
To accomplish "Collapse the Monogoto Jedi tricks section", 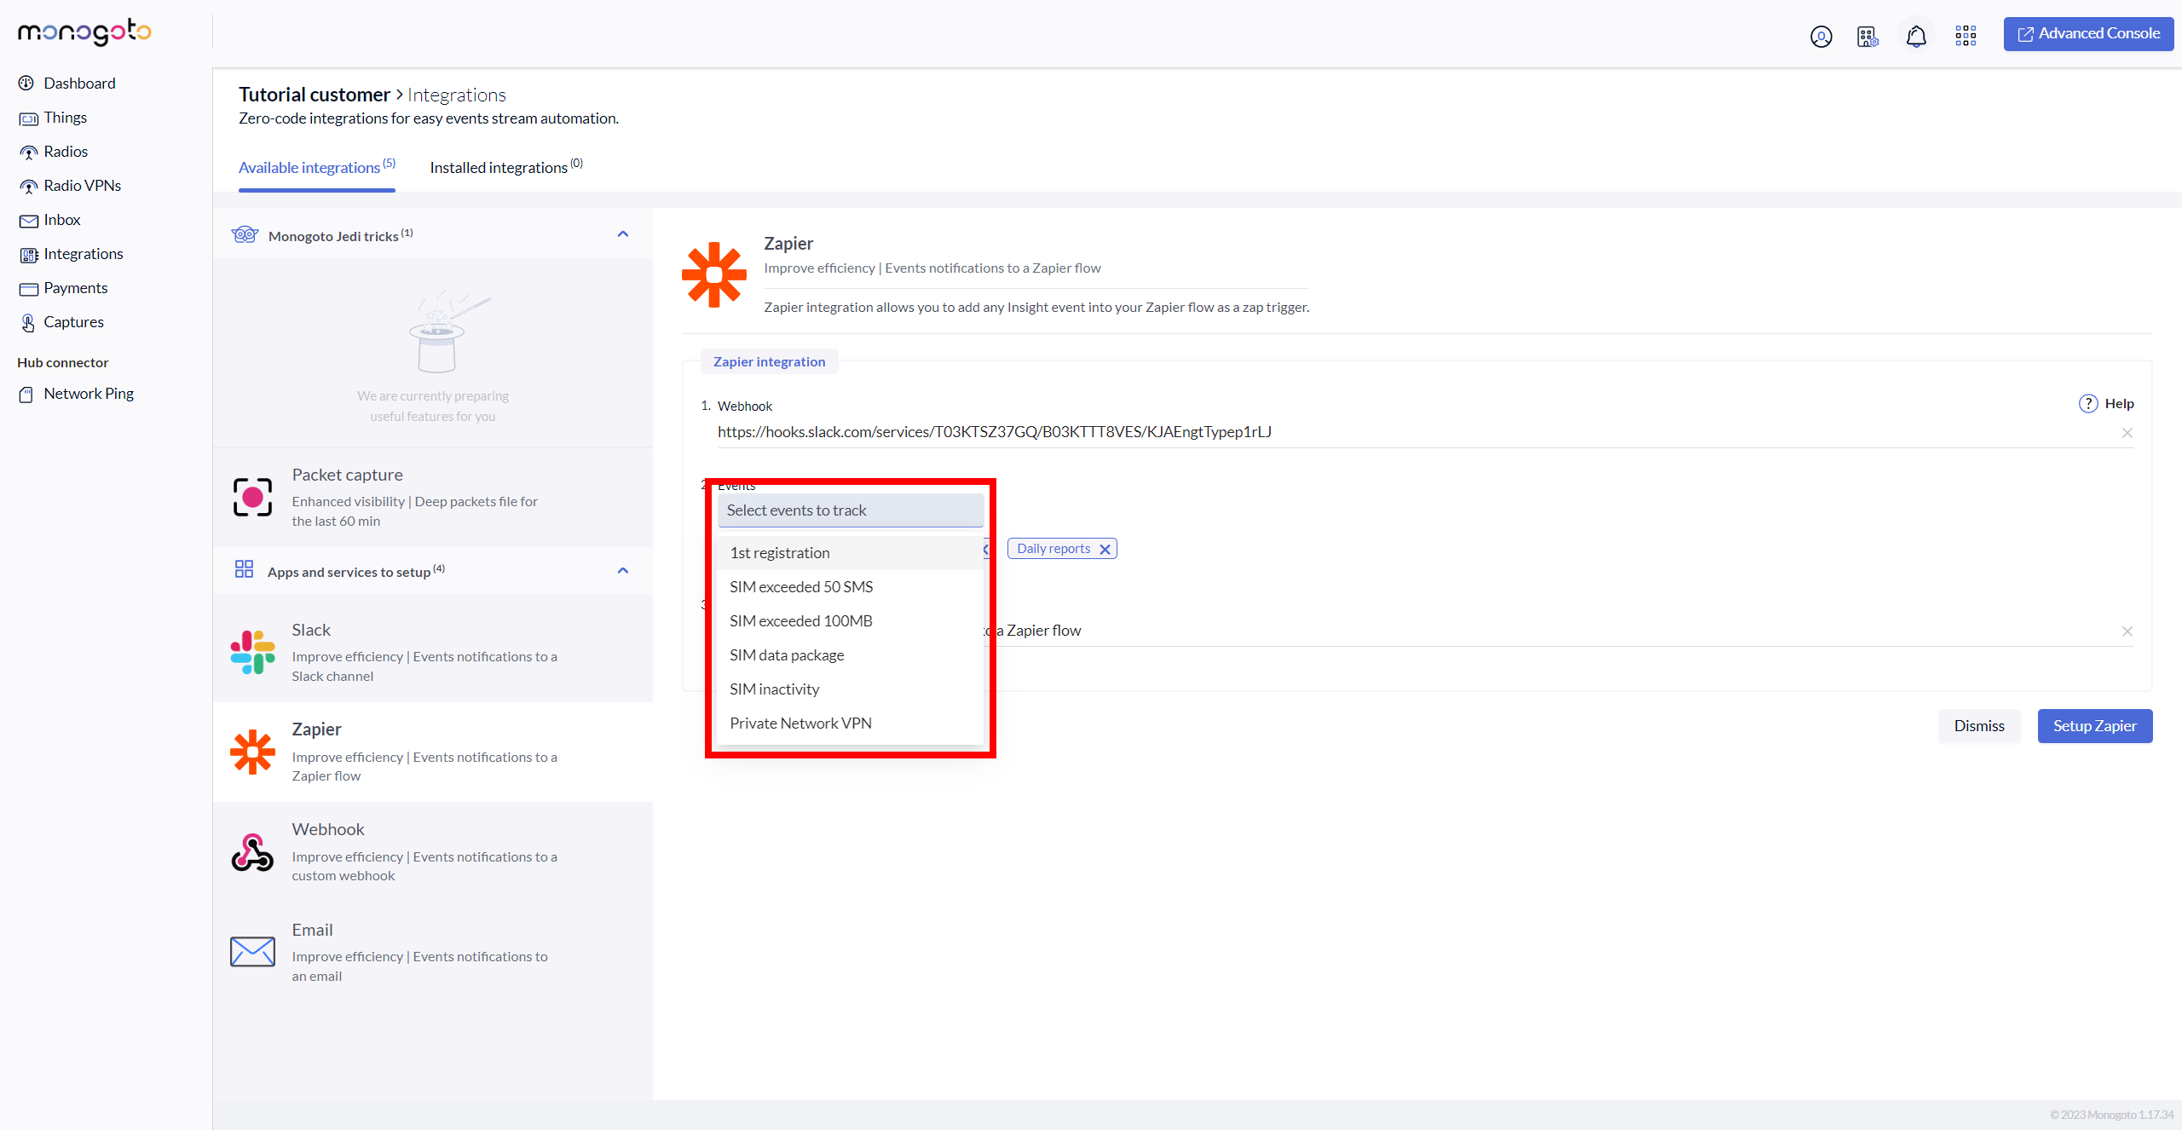I will [x=622, y=234].
